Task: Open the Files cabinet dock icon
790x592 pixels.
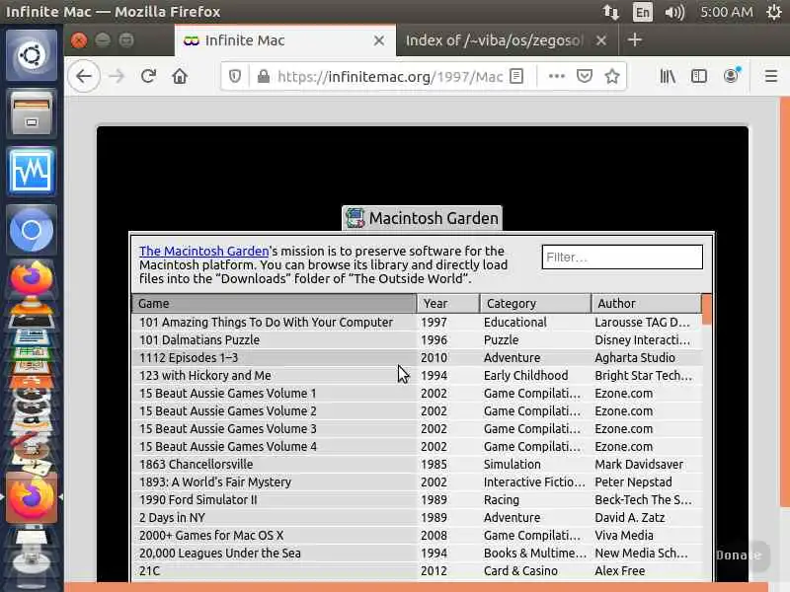Action: point(32,113)
